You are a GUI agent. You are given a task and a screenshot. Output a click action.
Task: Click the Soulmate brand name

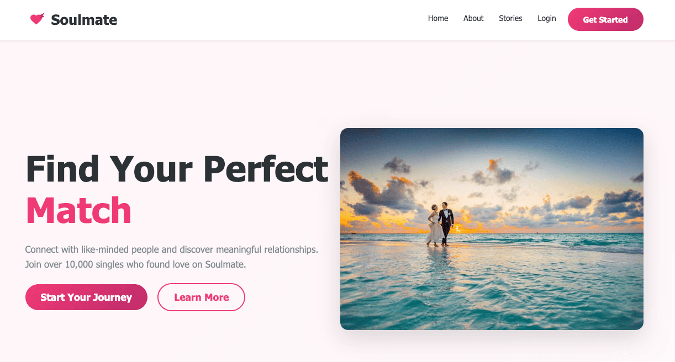(84, 20)
